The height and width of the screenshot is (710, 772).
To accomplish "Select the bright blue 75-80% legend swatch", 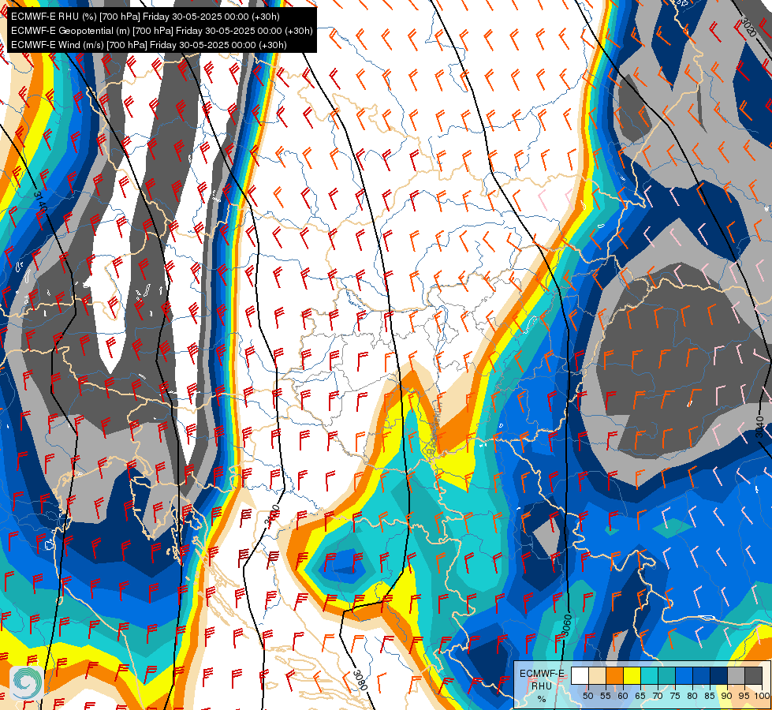I will (x=684, y=675).
